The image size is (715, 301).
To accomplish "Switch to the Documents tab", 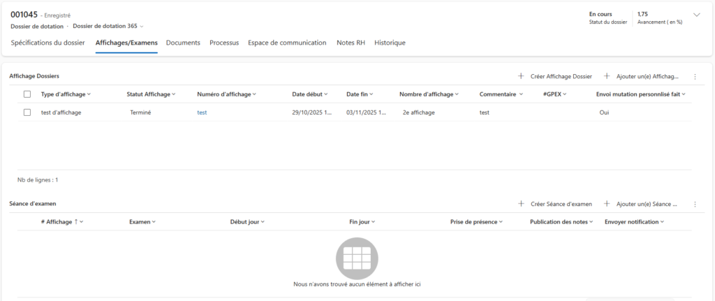I will 183,43.
